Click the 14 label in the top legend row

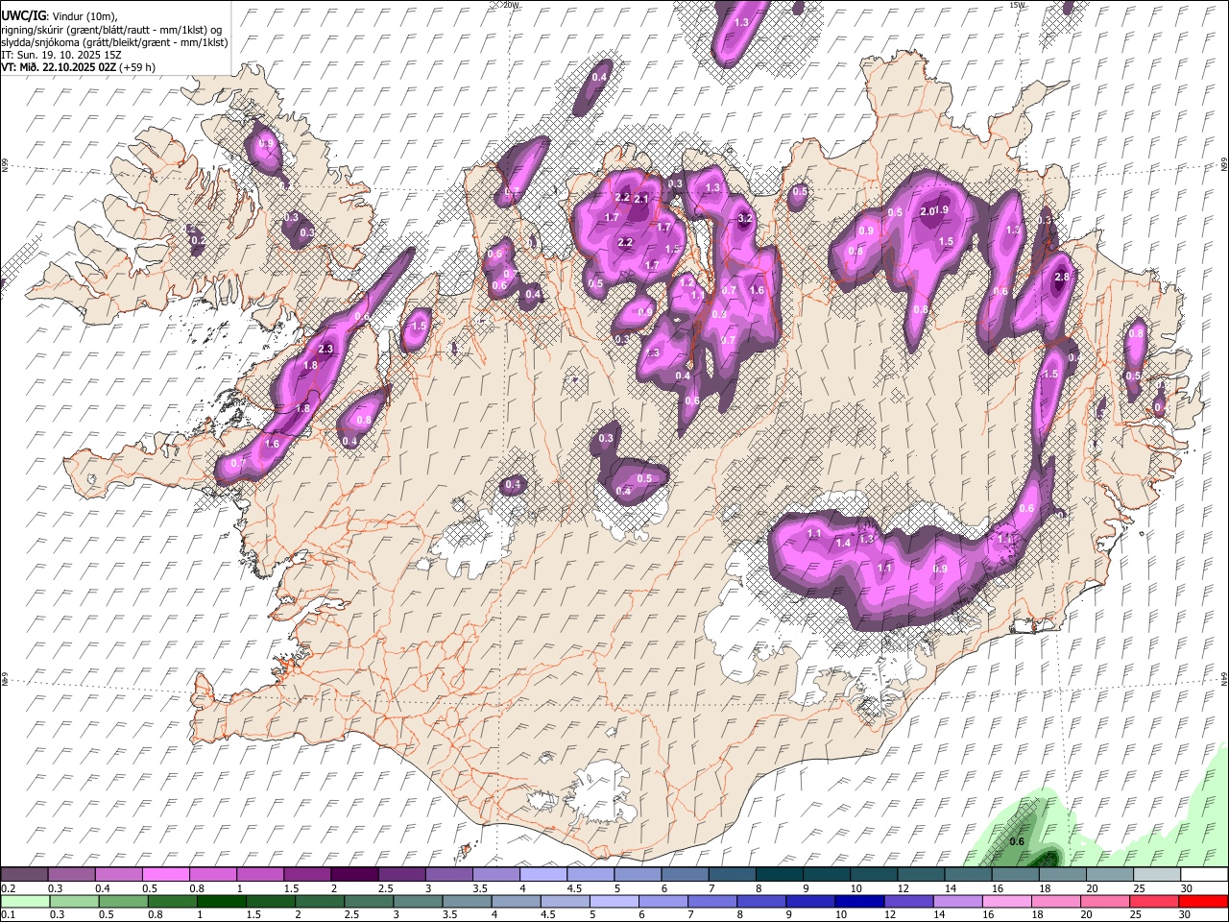click(x=950, y=888)
